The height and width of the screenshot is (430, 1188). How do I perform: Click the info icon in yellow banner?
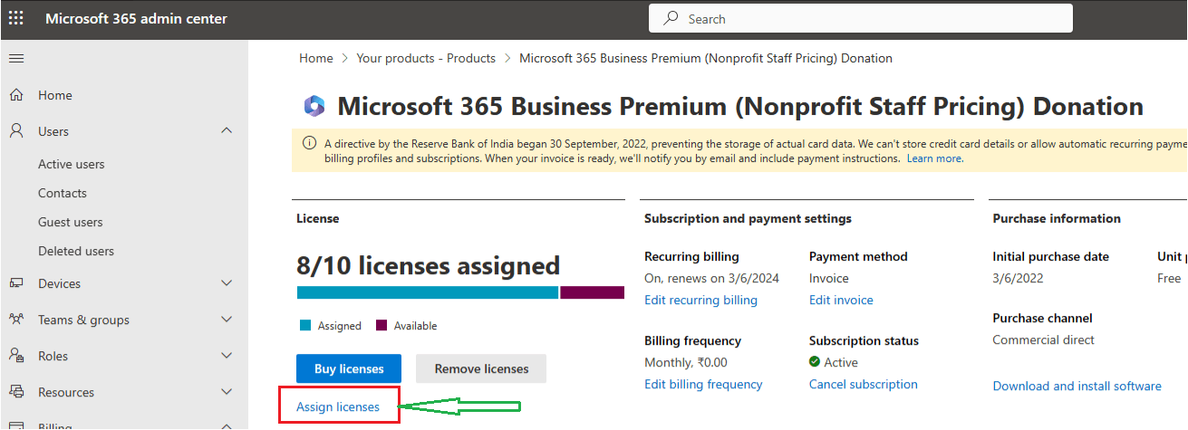[x=309, y=143]
